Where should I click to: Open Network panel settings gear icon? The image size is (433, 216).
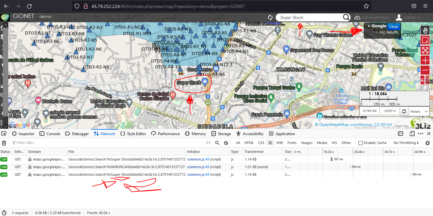coord(427,143)
